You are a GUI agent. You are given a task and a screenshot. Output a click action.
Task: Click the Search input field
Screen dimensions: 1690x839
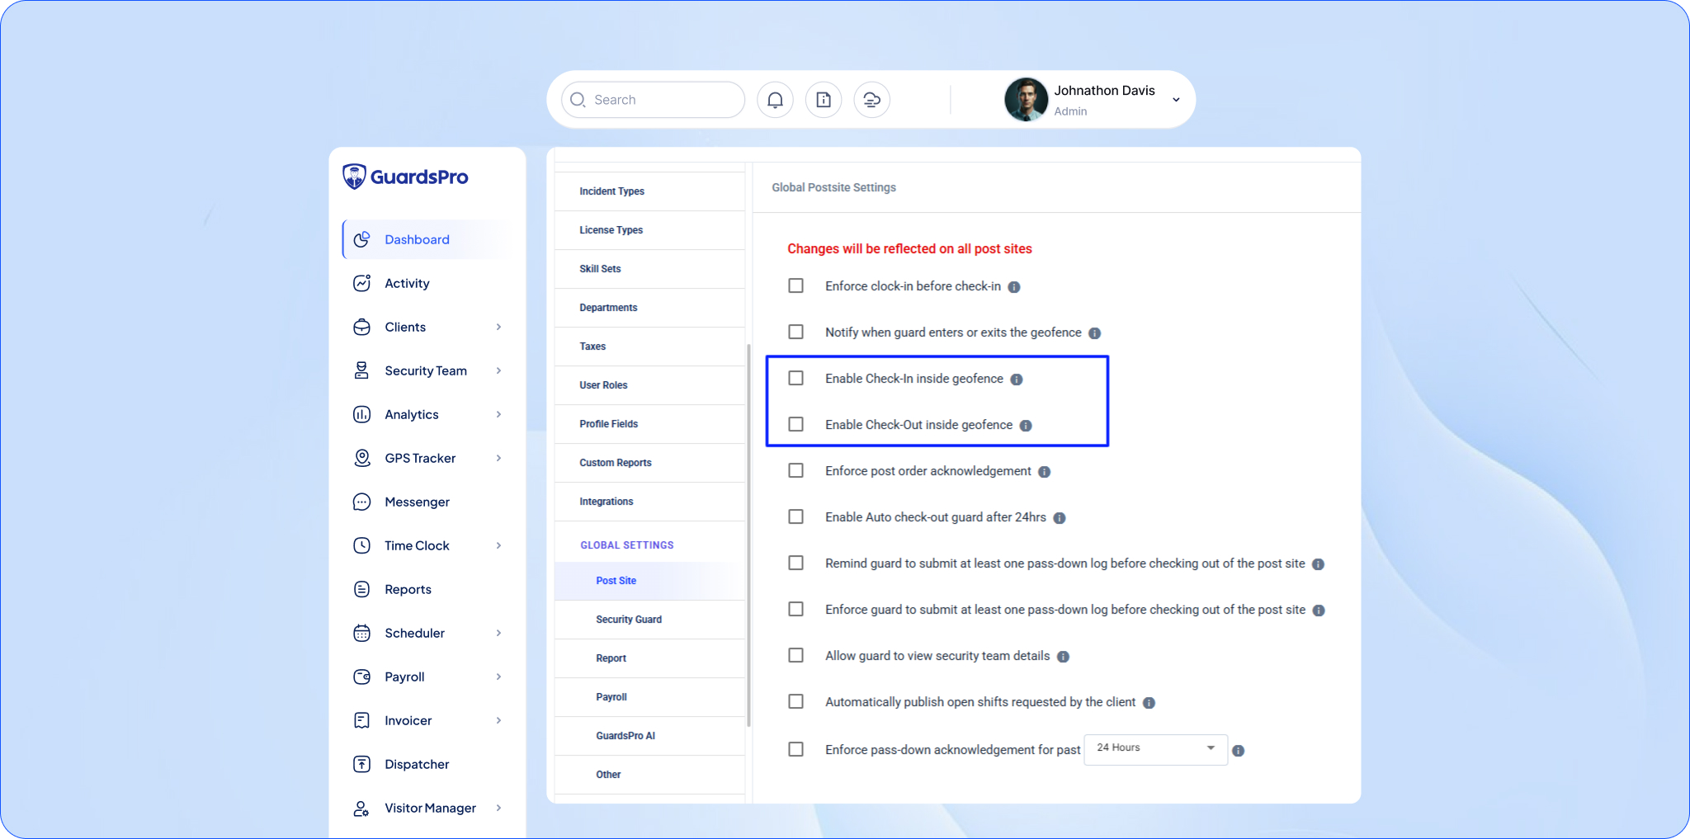point(653,100)
